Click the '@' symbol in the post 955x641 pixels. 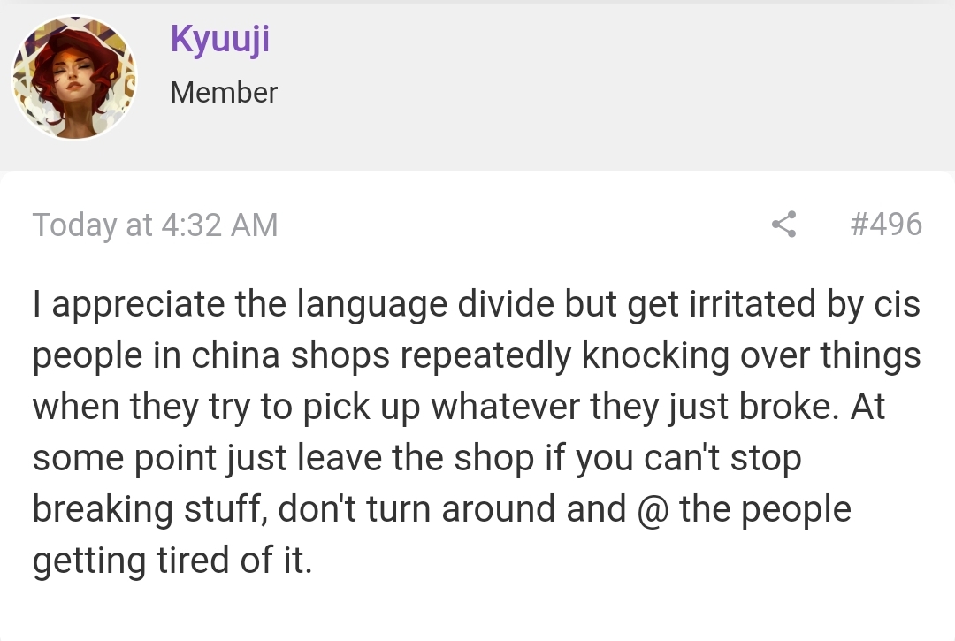[x=653, y=509]
